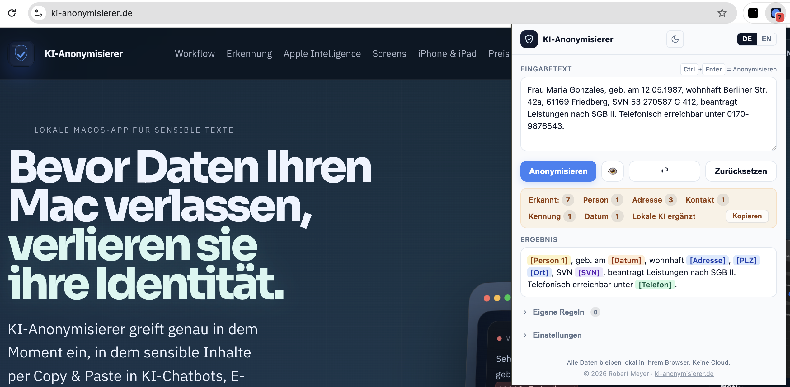Screen dimensions: 790x387
Task: Click the Person count badge
Action: pos(617,200)
